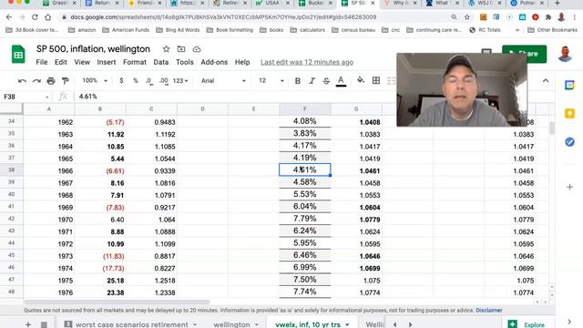The image size is (583, 328).
Task: Click the Disclaimer link
Action: point(489,310)
